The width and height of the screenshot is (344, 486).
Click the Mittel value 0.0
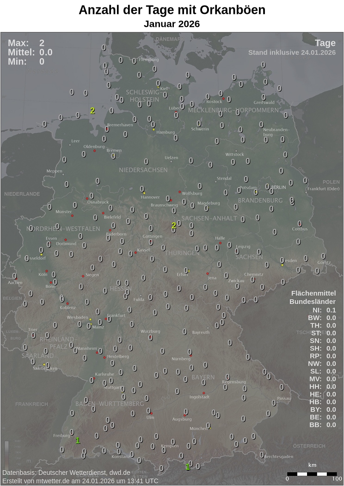point(46,52)
